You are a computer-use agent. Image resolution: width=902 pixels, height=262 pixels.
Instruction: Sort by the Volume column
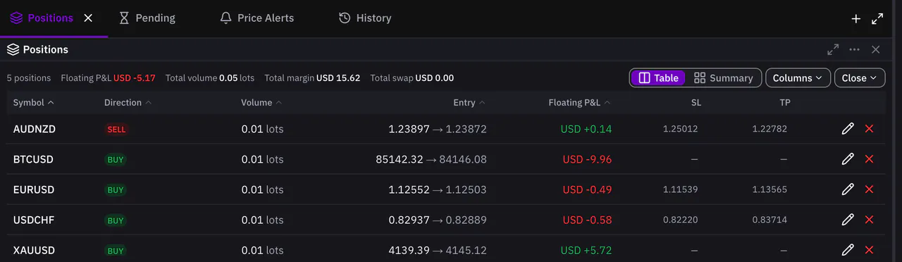(x=261, y=102)
